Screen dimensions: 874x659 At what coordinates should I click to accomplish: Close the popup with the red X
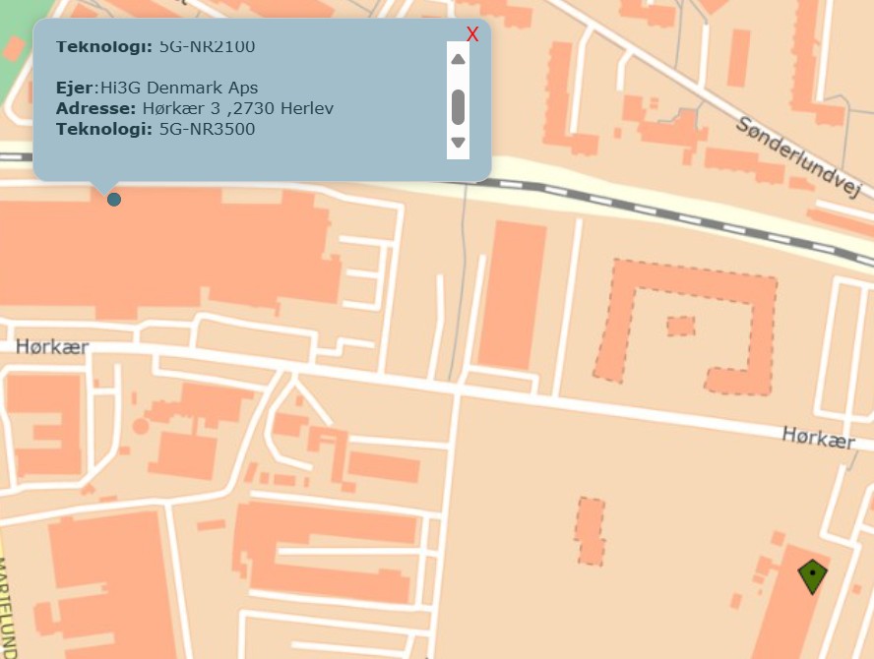click(x=472, y=34)
